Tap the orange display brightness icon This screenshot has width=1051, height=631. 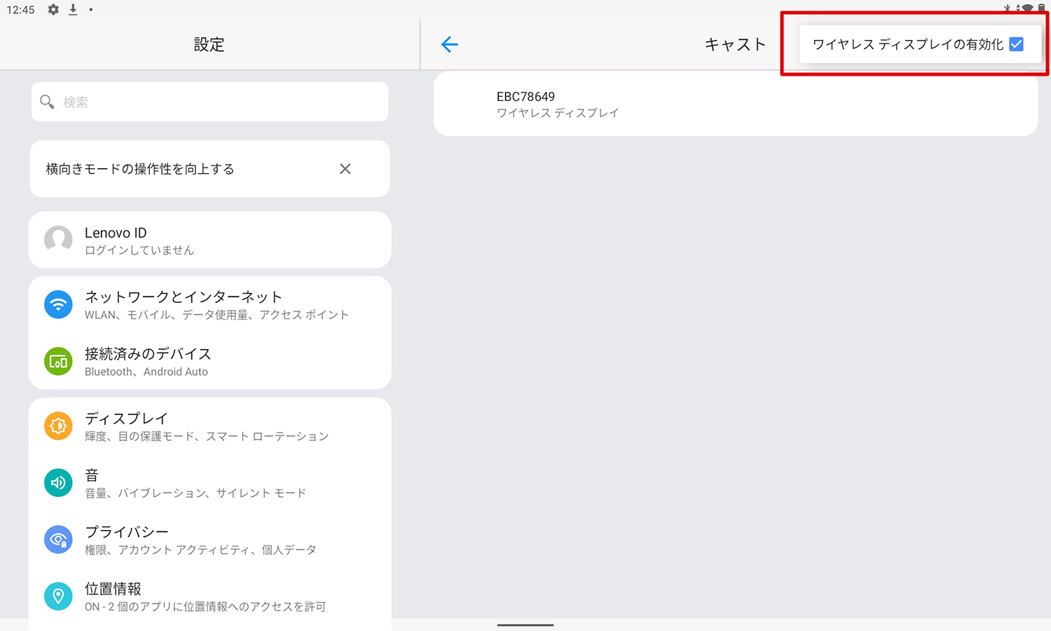(58, 426)
